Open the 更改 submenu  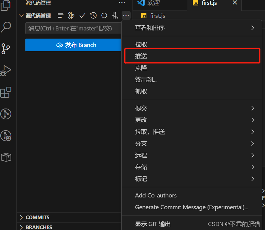192,120
